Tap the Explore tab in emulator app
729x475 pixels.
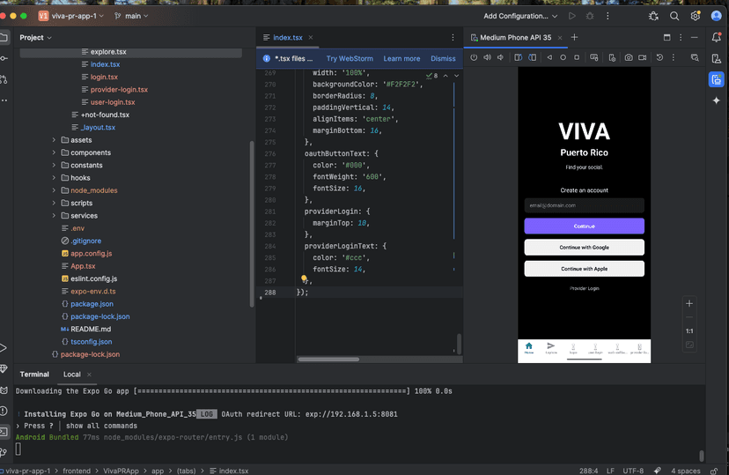pos(551,348)
